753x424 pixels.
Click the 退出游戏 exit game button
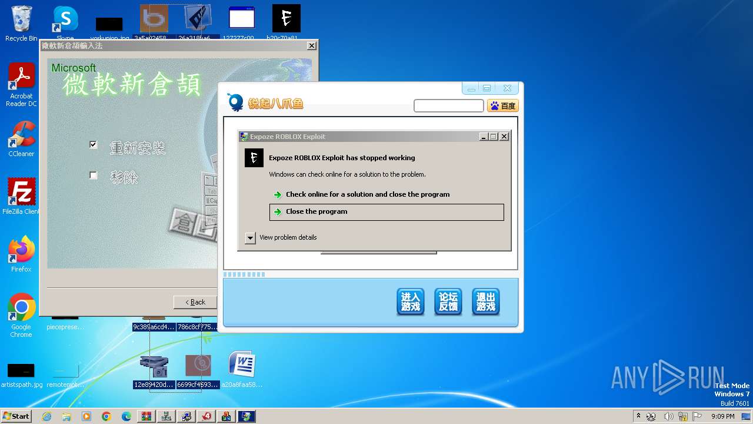486,302
